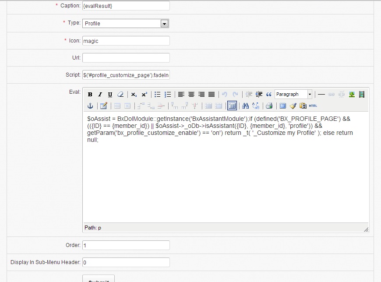Viewport: 381px width, 282px height.
Task: Grab the editor resize handle corner
Action: tap(366, 229)
